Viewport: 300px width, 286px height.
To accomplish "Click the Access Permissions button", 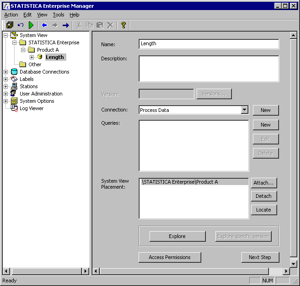I will click(170, 257).
